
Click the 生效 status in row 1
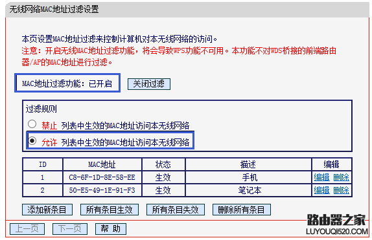point(163,177)
